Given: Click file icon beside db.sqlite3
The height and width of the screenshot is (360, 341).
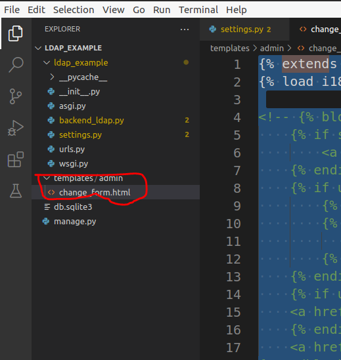Looking at the screenshot, I should pyautogui.click(x=47, y=207).
